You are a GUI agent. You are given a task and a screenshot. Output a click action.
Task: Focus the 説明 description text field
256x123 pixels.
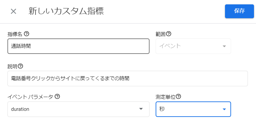coord(128,79)
